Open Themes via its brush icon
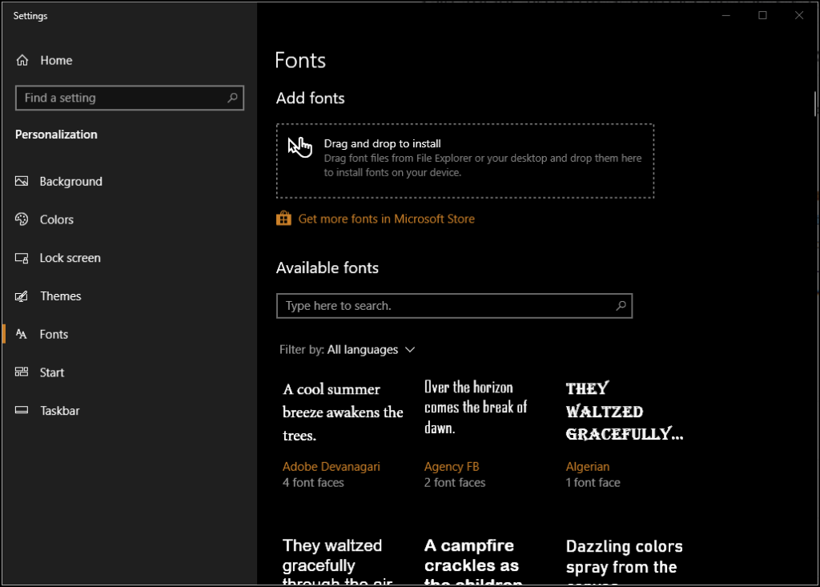 coord(21,296)
